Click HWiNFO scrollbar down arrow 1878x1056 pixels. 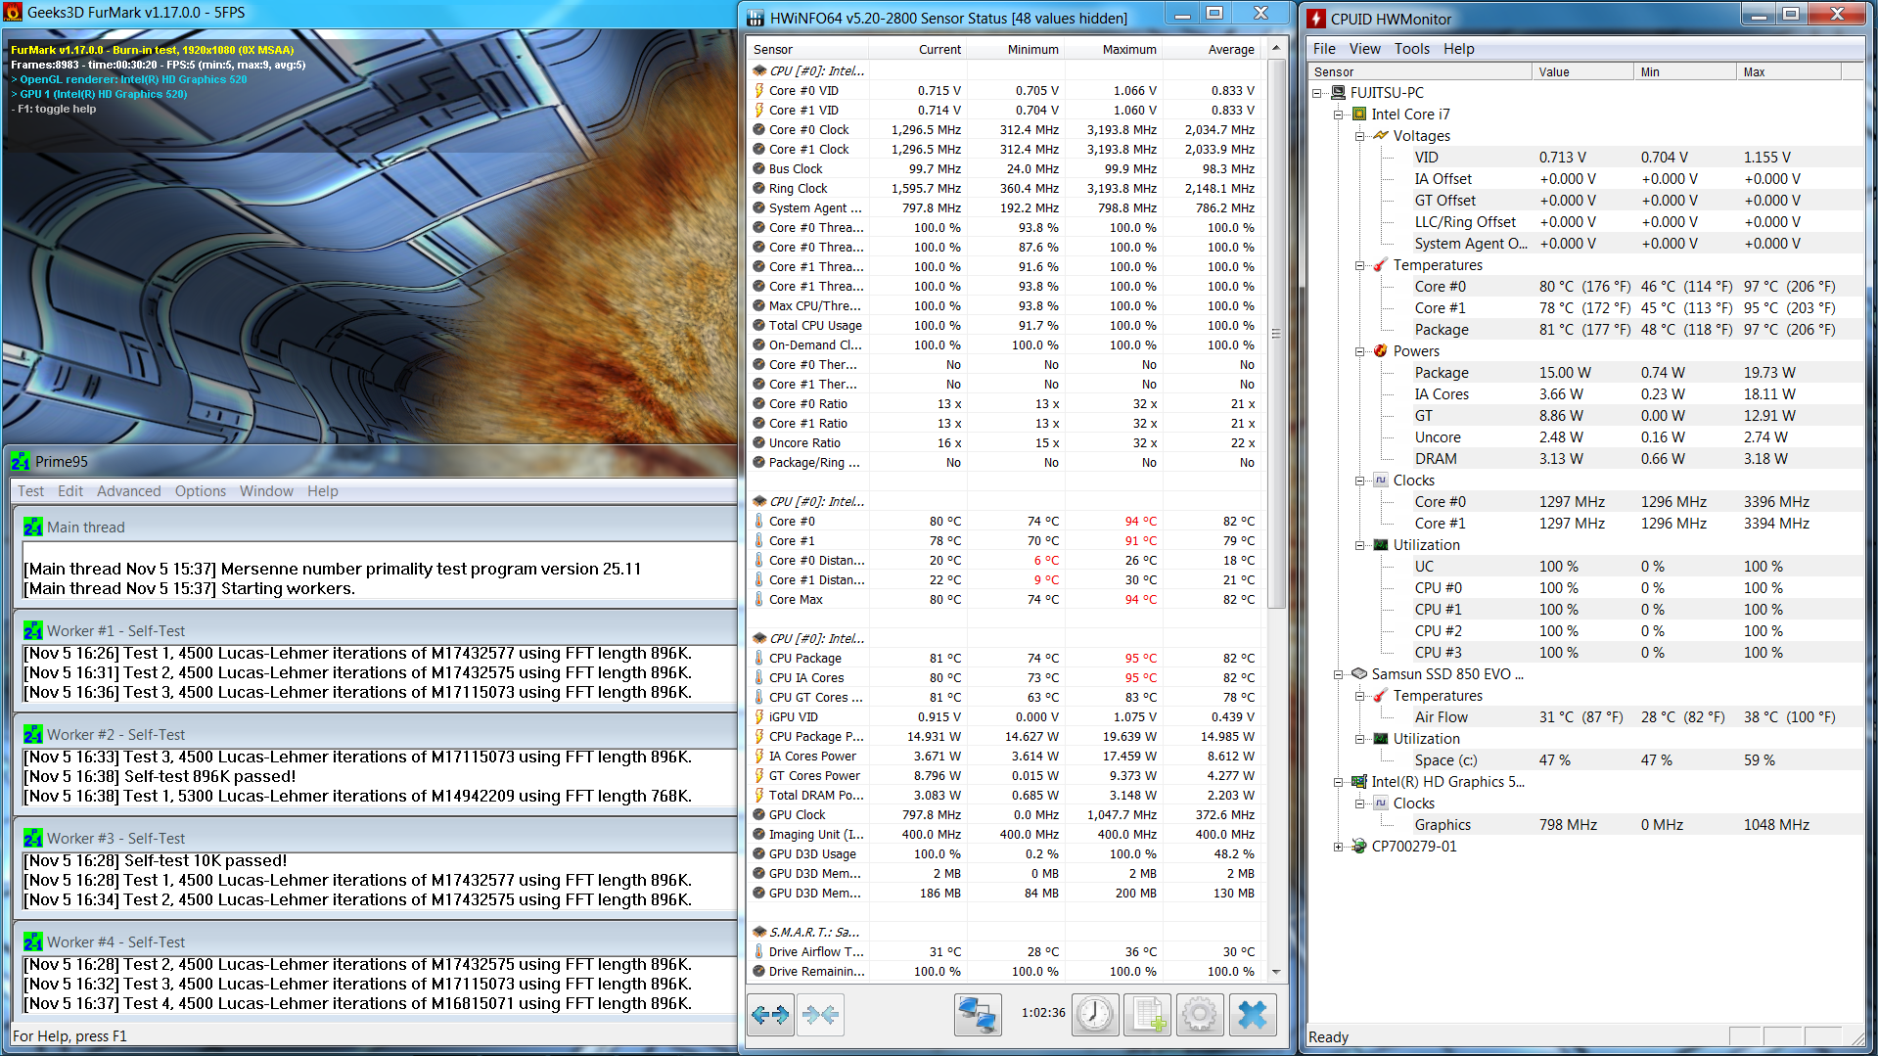1275,971
